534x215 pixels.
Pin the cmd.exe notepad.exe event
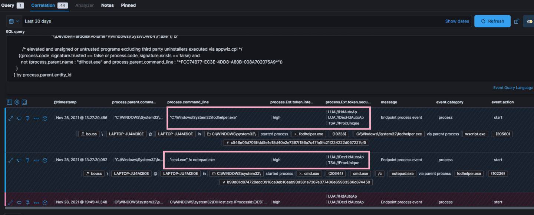[28, 160]
